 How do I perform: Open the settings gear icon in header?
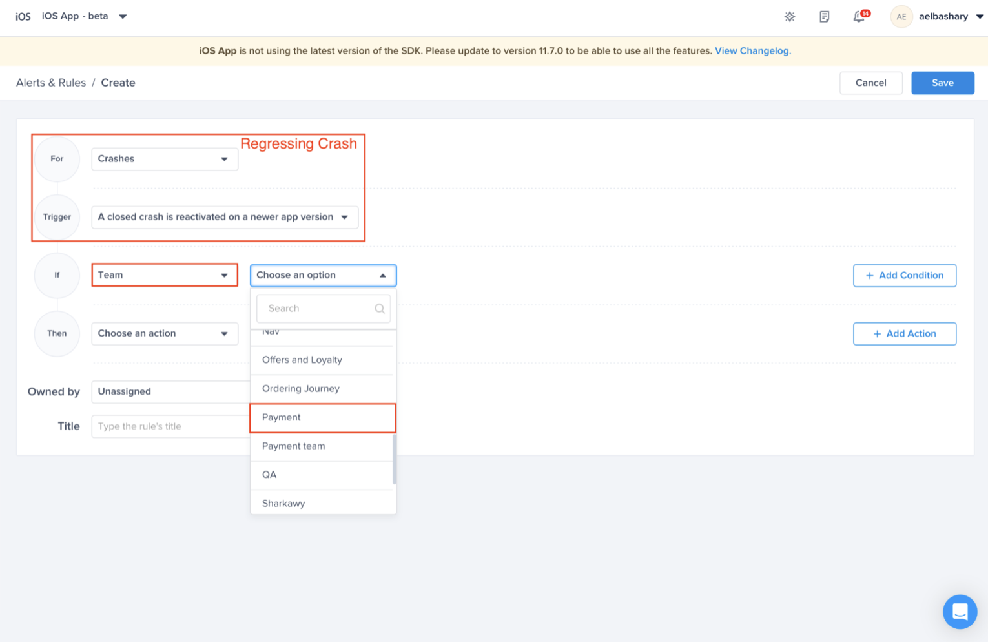tap(789, 17)
